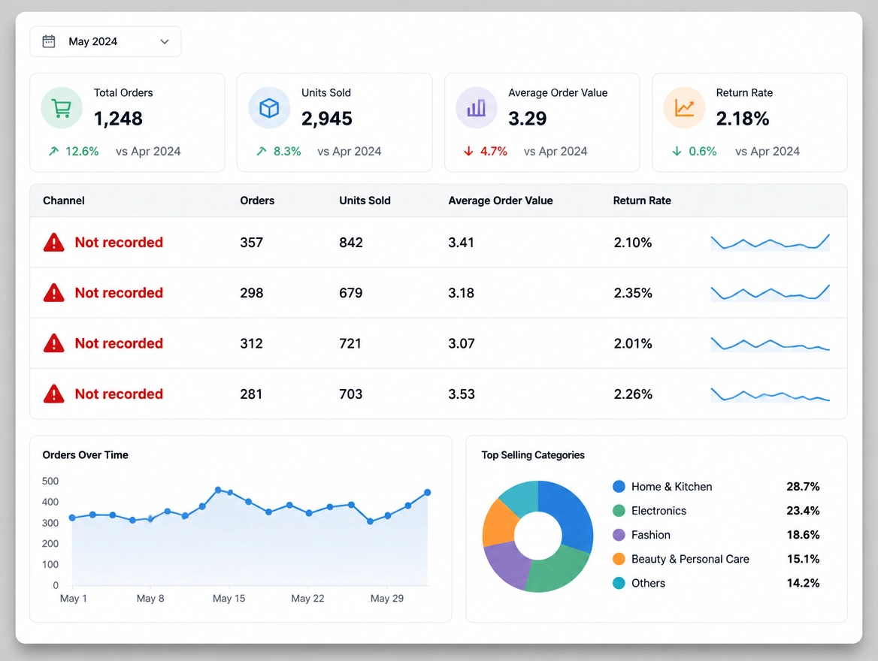Click the Beauty & Personal Care orange dot
This screenshot has height=661, width=878.
(619, 559)
